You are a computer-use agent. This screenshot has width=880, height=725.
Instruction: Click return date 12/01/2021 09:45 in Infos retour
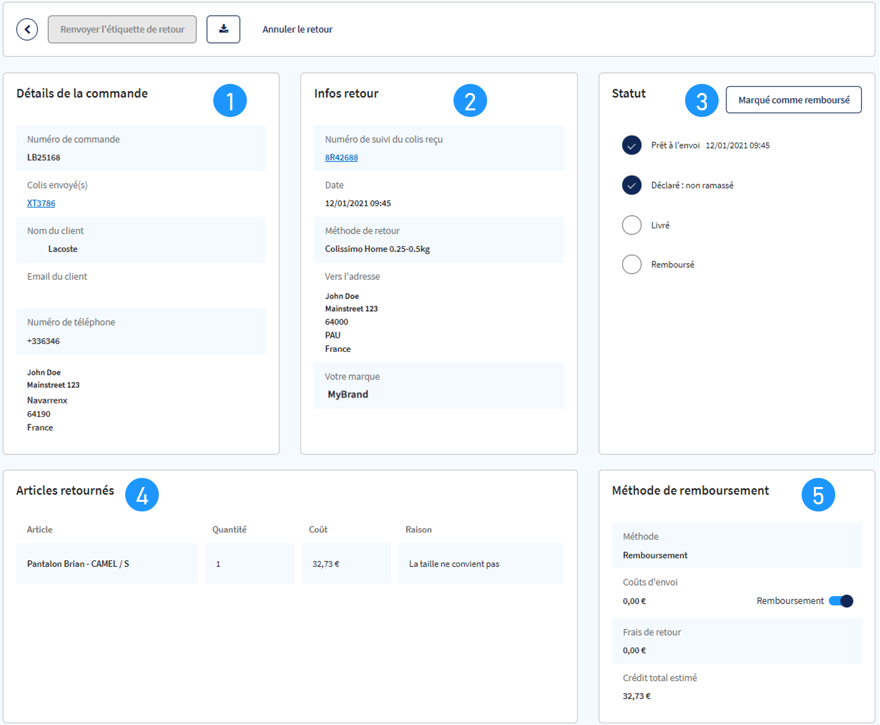(358, 203)
